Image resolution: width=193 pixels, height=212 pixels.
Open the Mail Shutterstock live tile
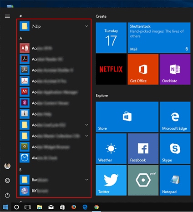pos(159,38)
